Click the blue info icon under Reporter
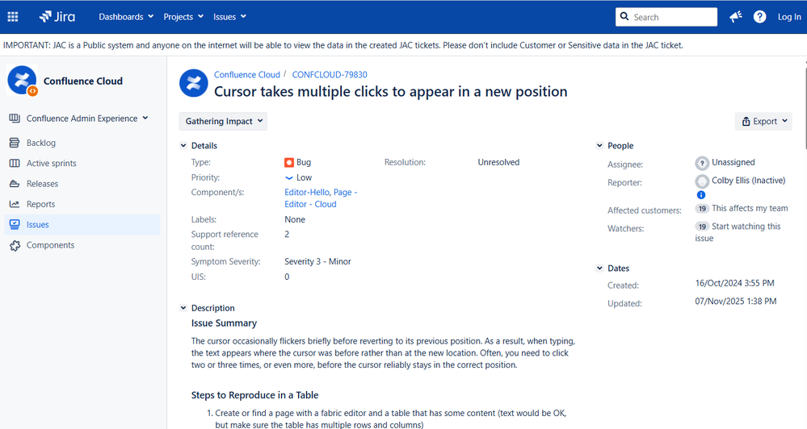 click(701, 194)
